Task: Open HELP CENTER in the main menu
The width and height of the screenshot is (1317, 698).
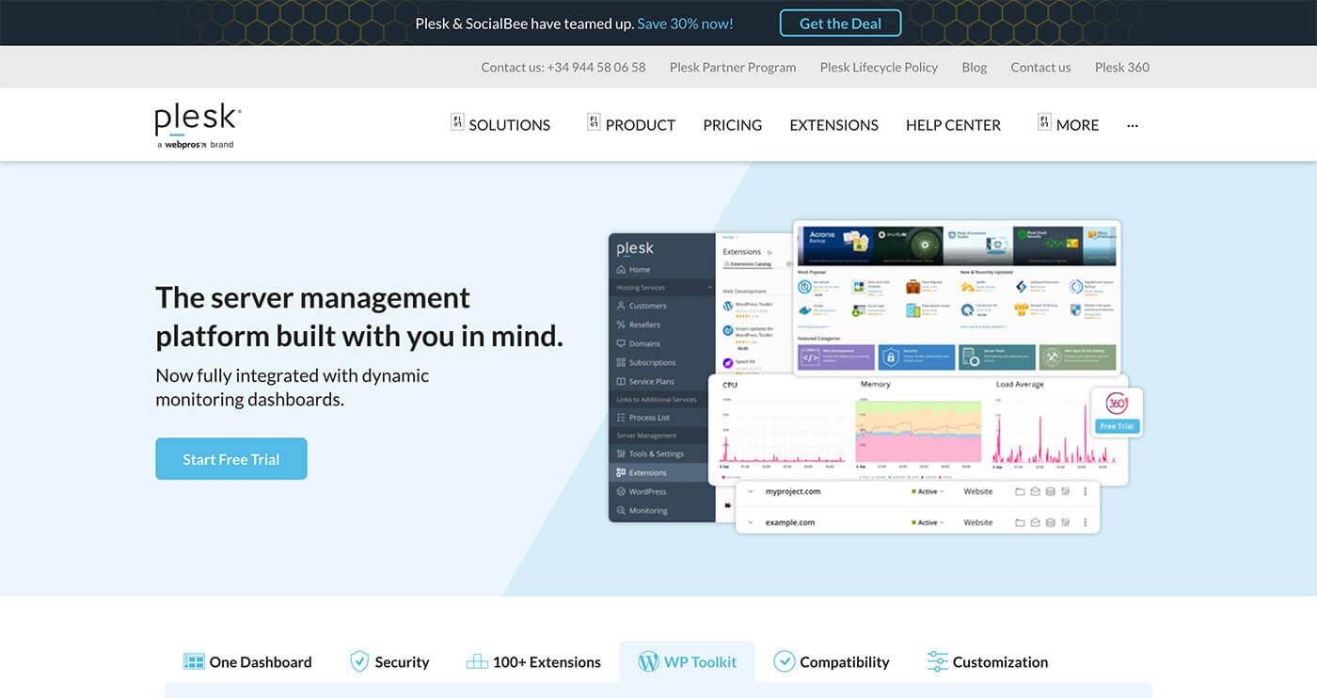Action: pyautogui.click(x=953, y=125)
